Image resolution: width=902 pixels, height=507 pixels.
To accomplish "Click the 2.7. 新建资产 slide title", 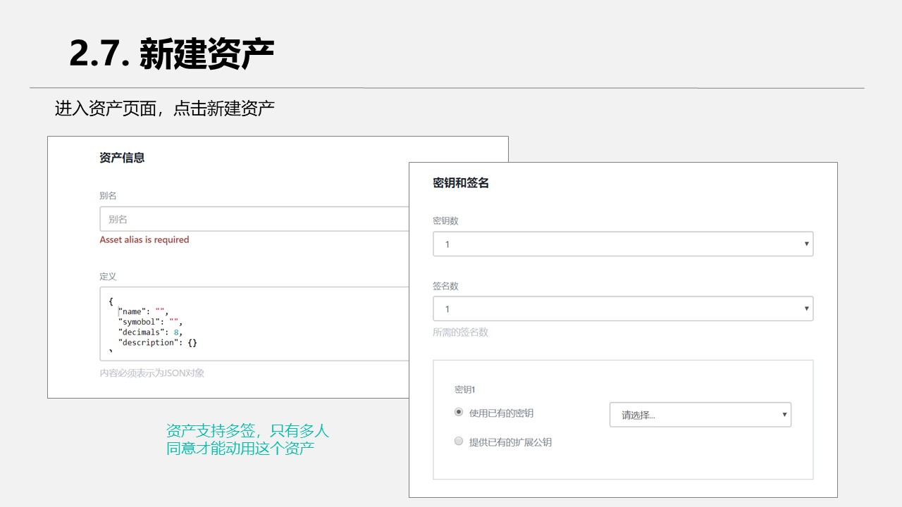I will coord(172,54).
